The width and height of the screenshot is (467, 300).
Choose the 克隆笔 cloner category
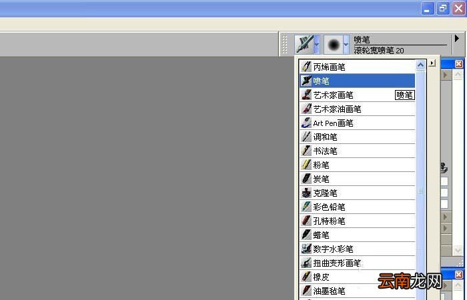[357, 193]
